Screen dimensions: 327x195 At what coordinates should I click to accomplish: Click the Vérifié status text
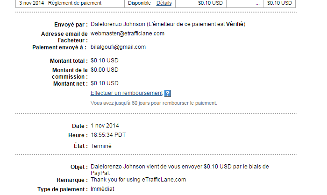(235, 24)
